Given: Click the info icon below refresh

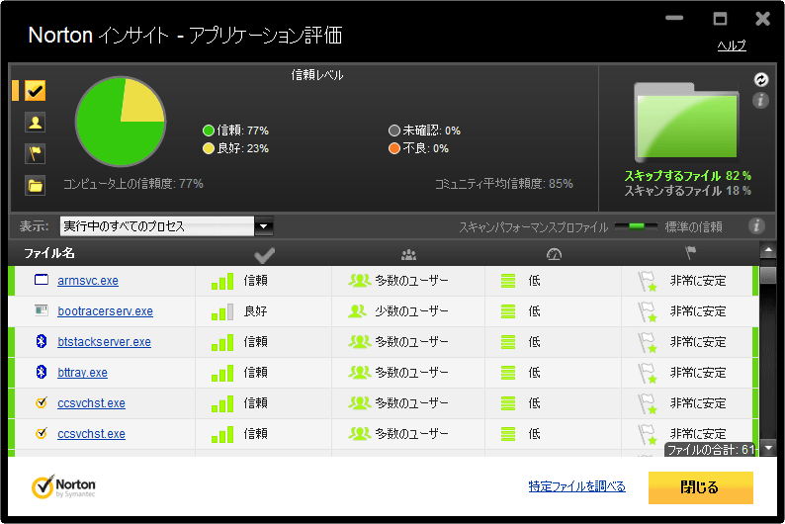Looking at the screenshot, I should coord(760,101).
